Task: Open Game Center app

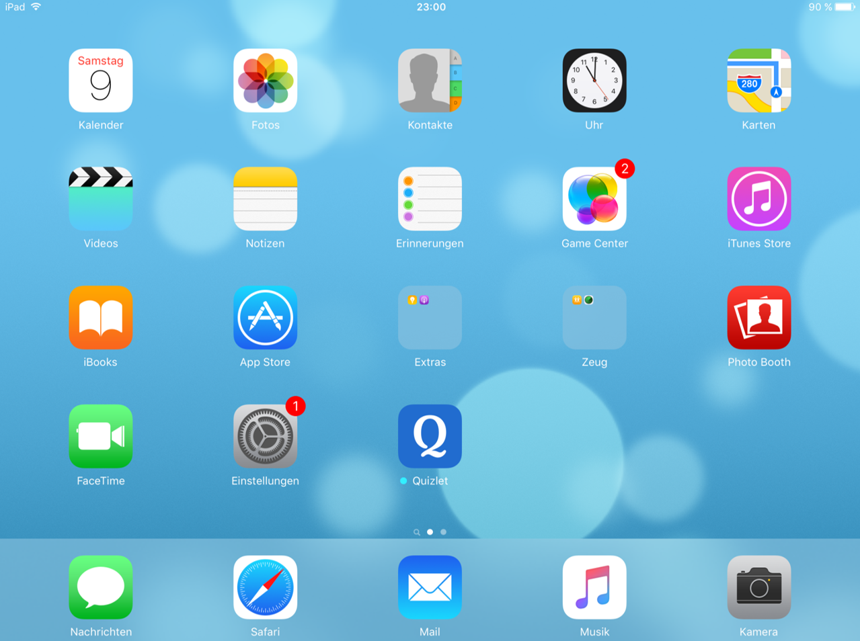Action: pyautogui.click(x=594, y=199)
